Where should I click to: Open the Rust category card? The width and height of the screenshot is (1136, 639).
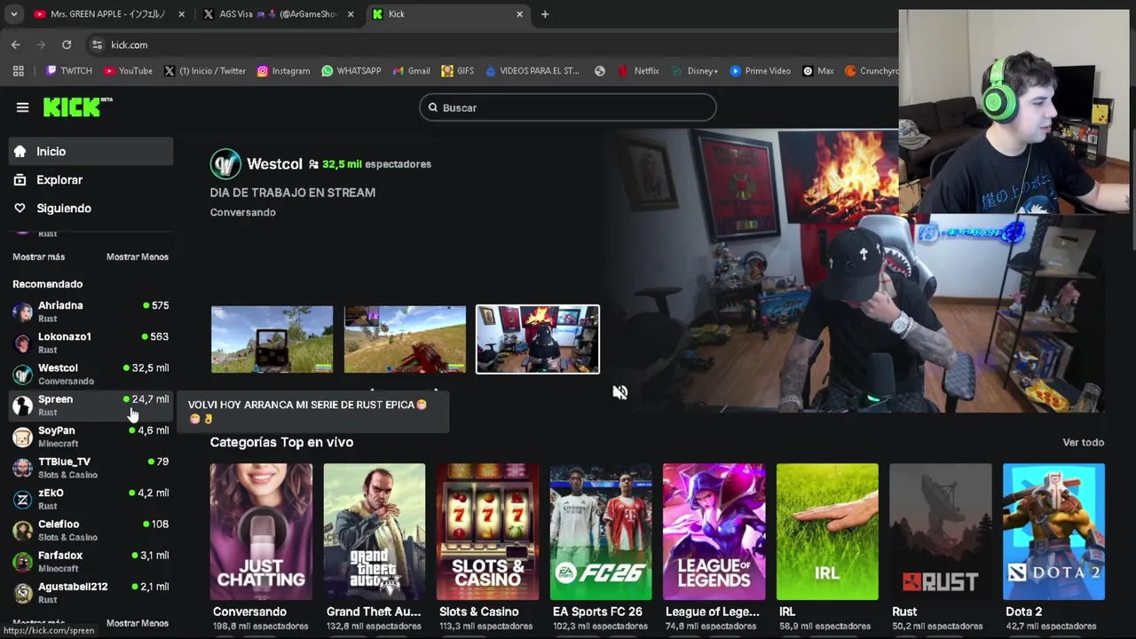click(941, 532)
